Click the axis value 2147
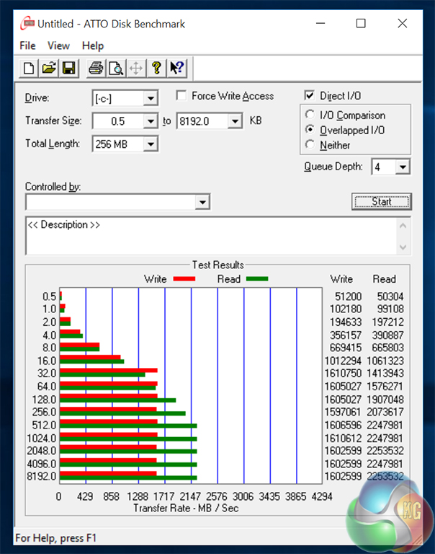435x554 pixels. [x=190, y=497]
